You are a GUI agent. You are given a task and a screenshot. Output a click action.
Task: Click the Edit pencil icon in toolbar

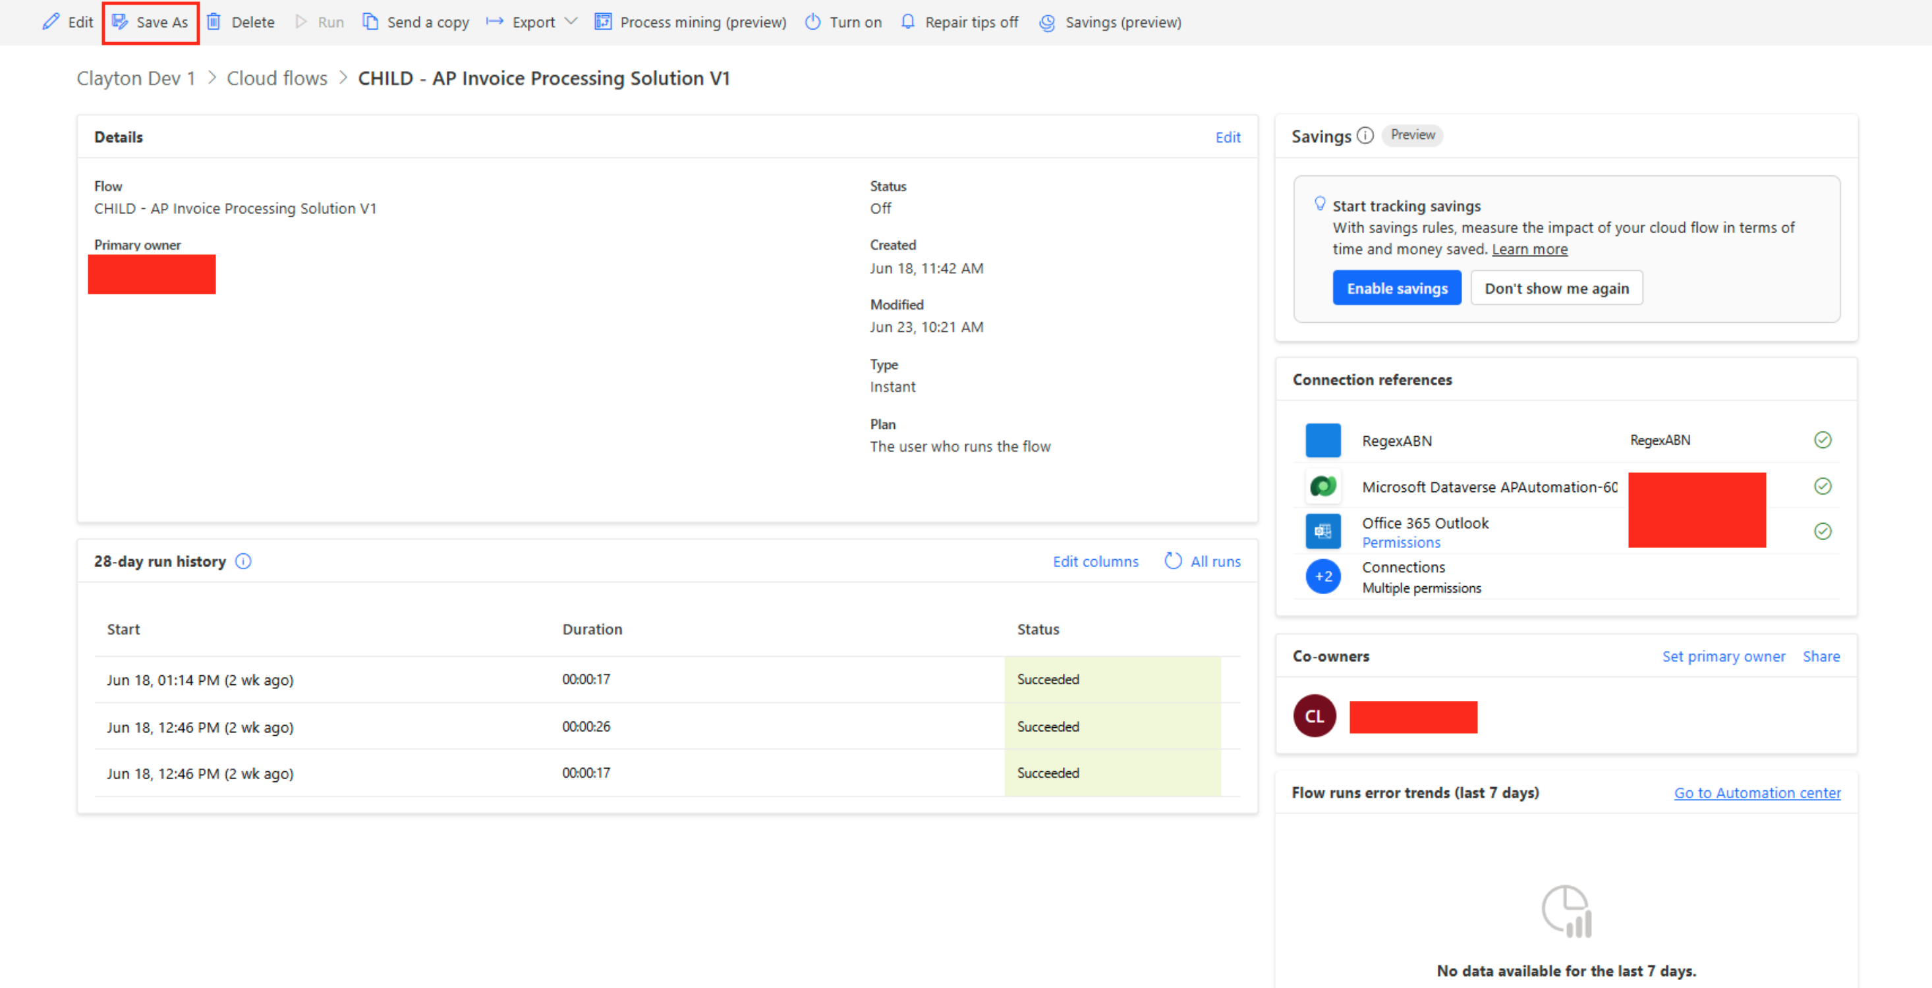50,22
